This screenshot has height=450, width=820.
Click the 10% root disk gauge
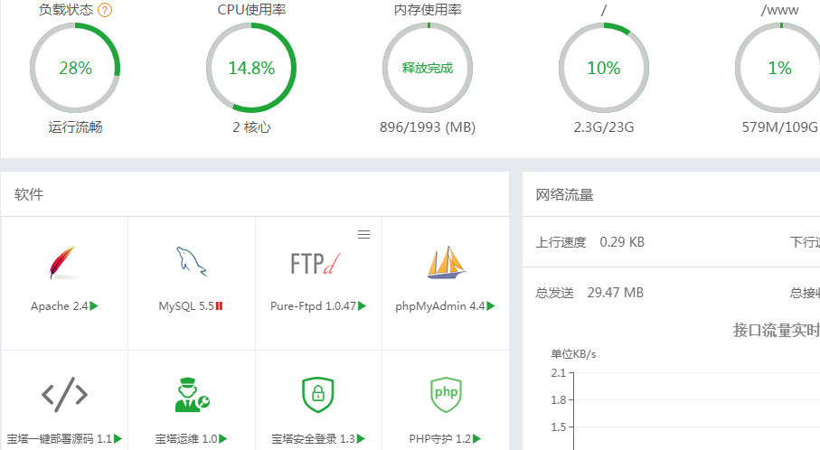click(x=604, y=68)
